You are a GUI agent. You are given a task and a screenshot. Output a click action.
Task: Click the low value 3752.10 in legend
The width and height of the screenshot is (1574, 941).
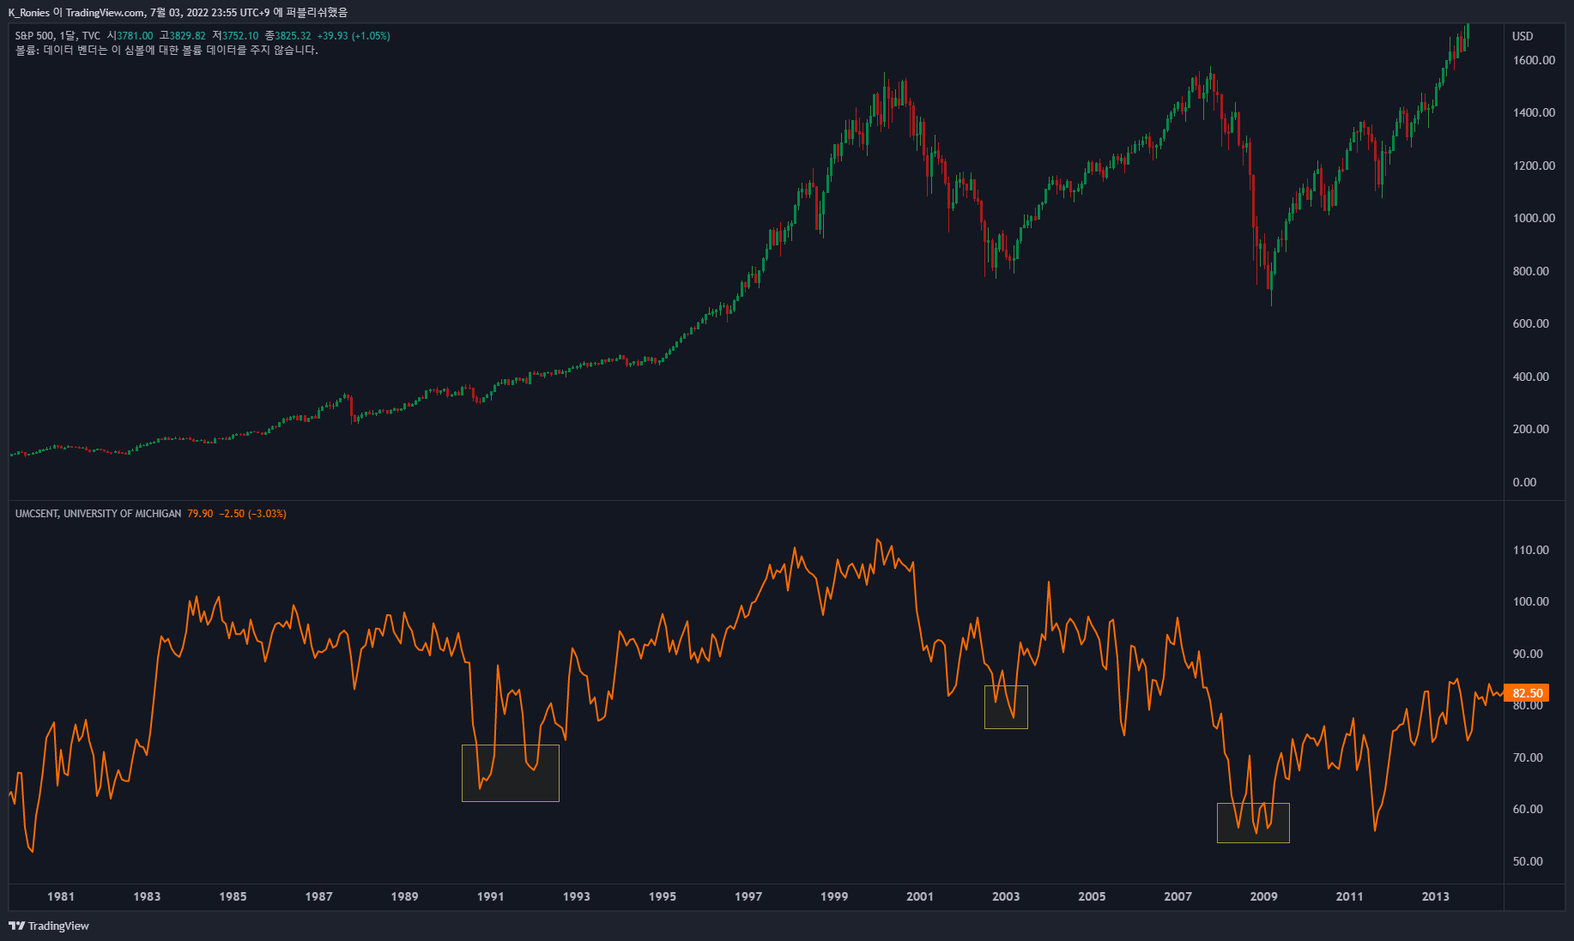click(240, 36)
